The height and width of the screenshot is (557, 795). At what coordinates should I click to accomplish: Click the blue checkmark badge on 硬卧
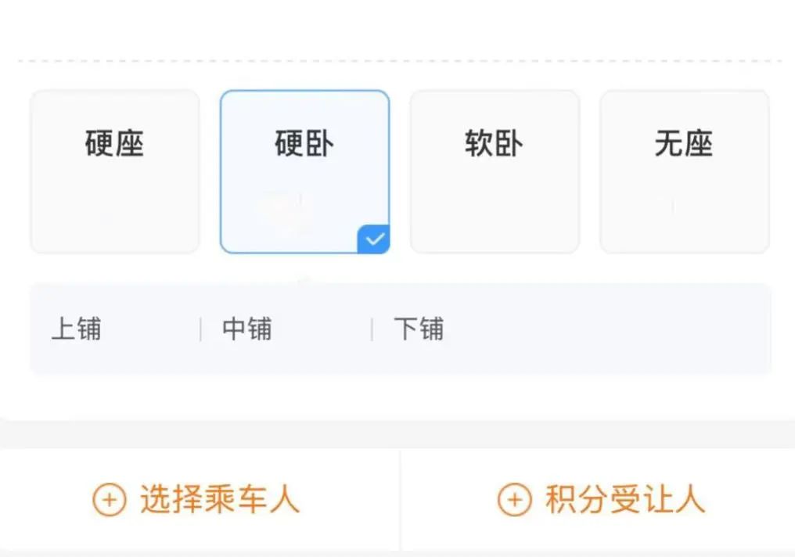click(374, 239)
